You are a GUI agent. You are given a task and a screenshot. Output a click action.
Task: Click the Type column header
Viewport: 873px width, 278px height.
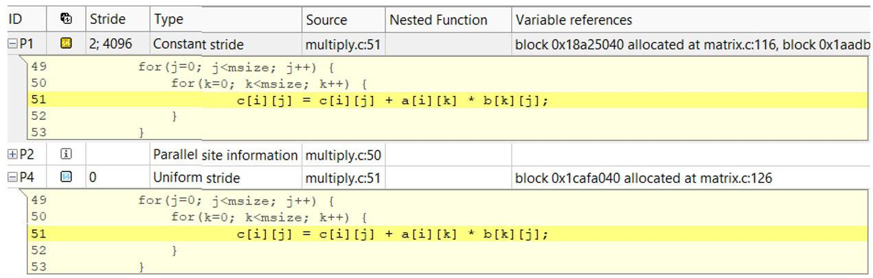(168, 20)
